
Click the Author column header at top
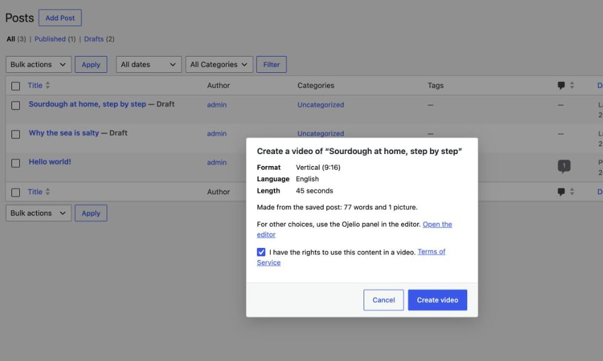218,85
